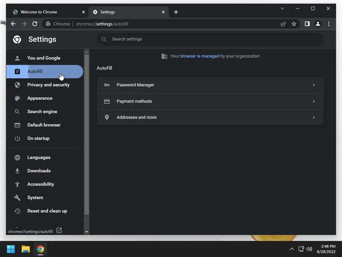Open Addresses and more row

[210, 117]
